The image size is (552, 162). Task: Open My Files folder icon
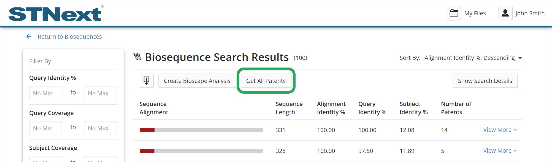454,13
